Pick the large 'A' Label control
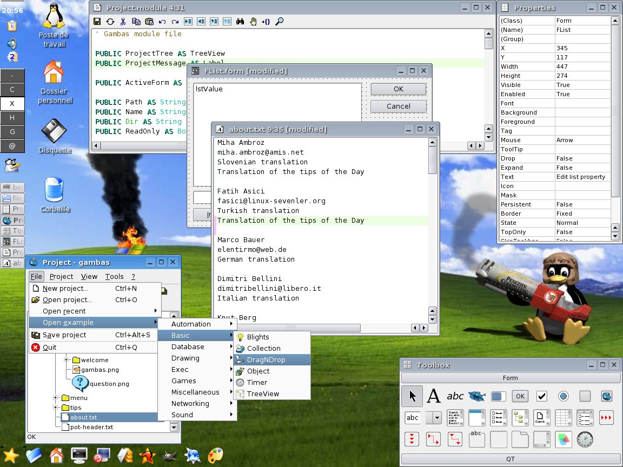623x467 pixels. [434, 396]
